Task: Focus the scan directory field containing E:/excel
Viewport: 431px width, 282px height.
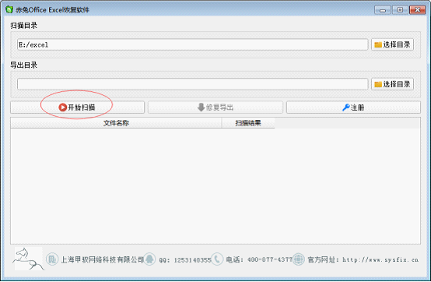Action: (x=192, y=44)
